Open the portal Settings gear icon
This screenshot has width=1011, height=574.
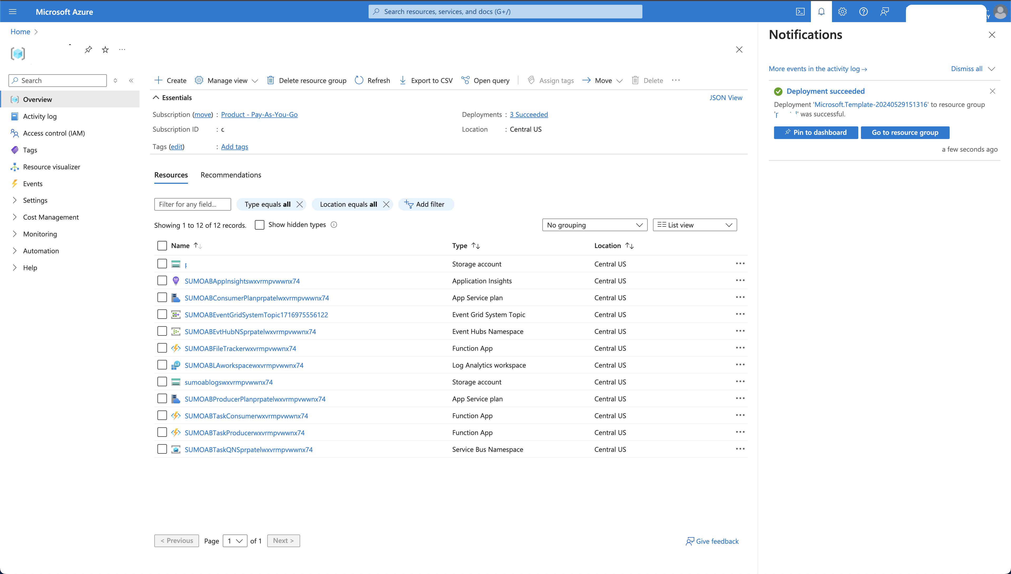pos(842,11)
